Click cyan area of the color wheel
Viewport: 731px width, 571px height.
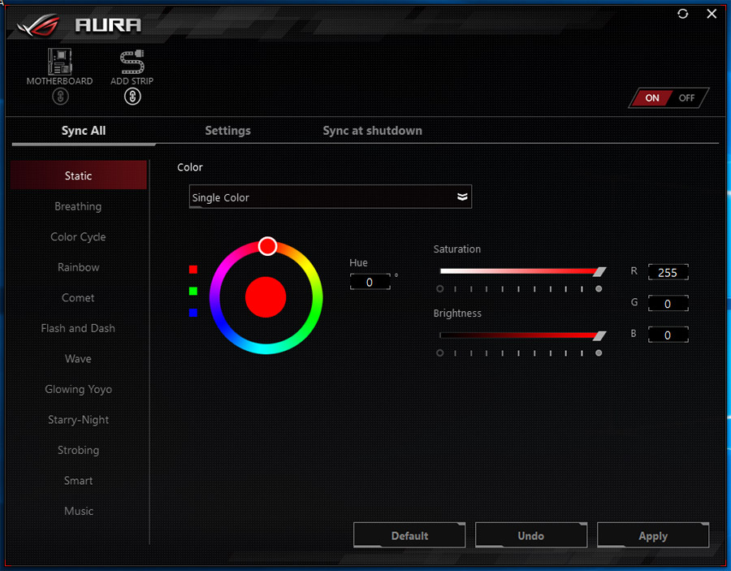[x=266, y=348]
